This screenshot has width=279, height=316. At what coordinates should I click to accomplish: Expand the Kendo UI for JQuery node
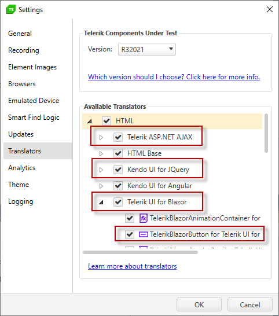click(101, 170)
